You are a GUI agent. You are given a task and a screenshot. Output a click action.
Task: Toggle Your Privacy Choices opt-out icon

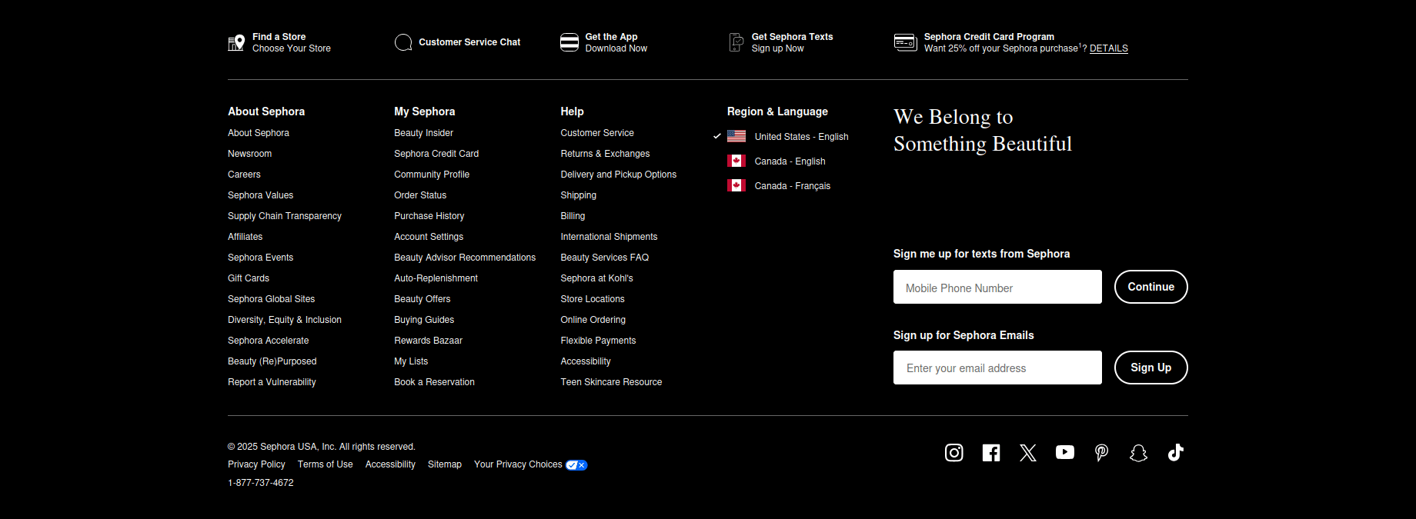pos(576,465)
